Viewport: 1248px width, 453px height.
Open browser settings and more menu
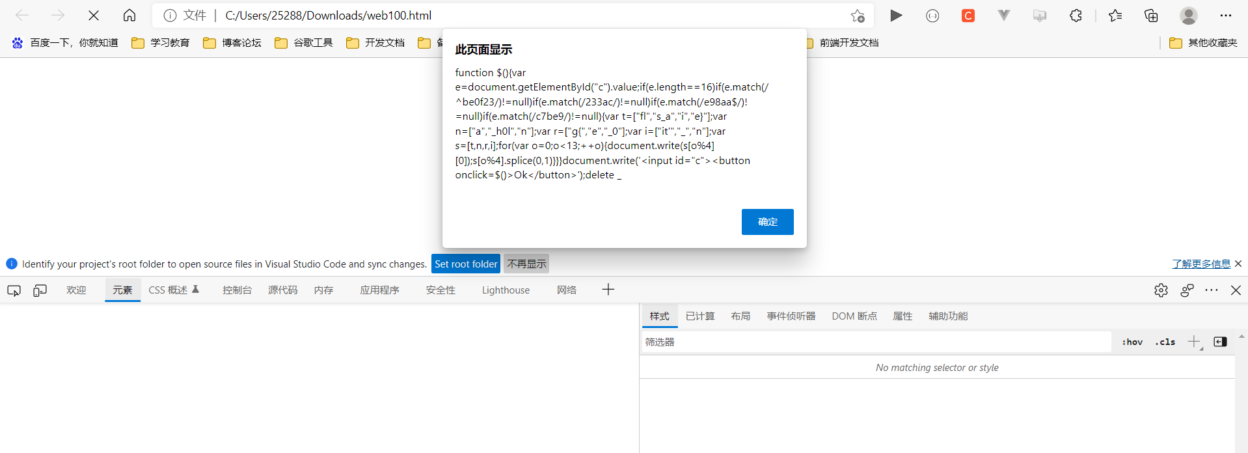point(1226,16)
